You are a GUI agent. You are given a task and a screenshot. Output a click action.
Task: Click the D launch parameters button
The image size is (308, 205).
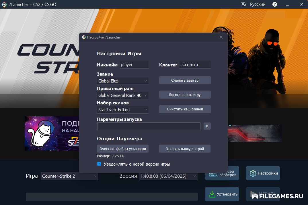click(207, 126)
